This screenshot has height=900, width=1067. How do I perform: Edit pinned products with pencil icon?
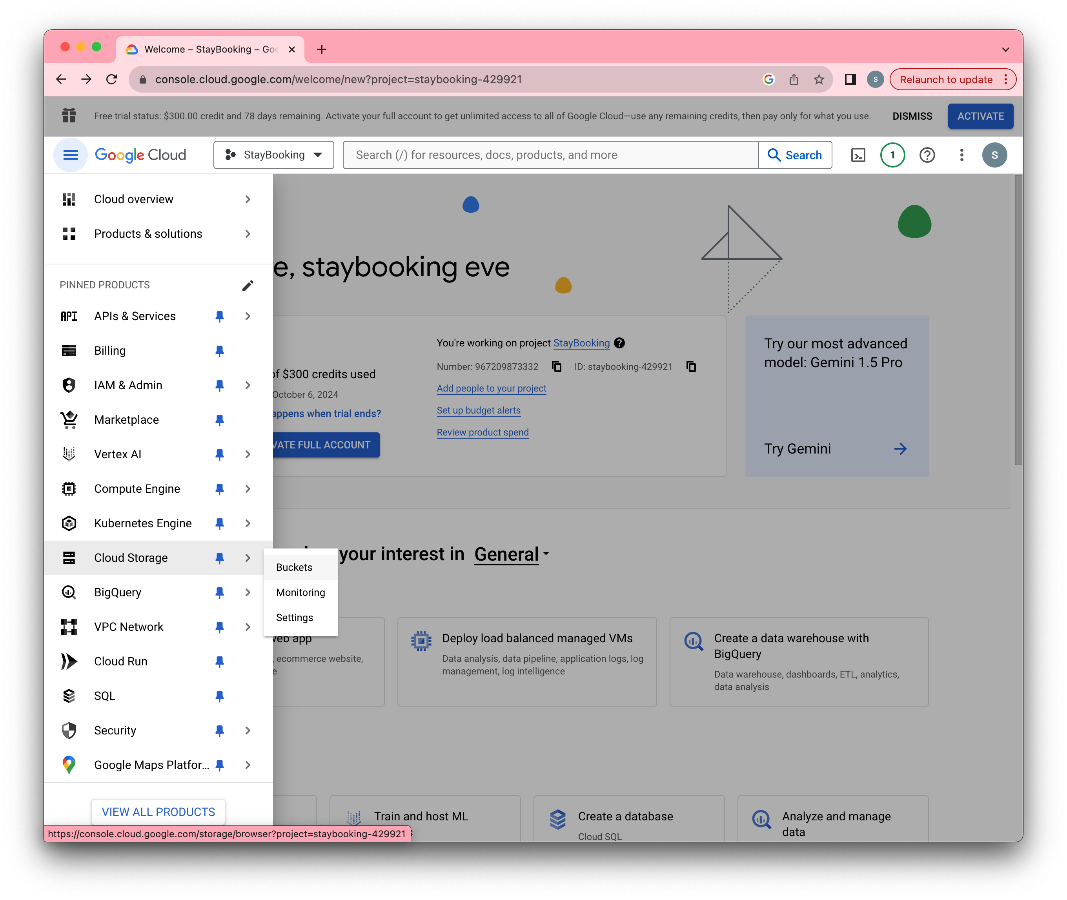(x=248, y=285)
